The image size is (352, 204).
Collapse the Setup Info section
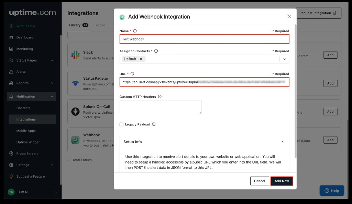pos(283,142)
